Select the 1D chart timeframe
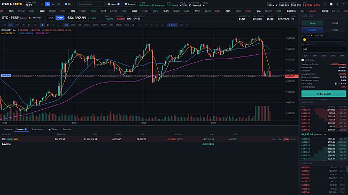 point(34,25)
